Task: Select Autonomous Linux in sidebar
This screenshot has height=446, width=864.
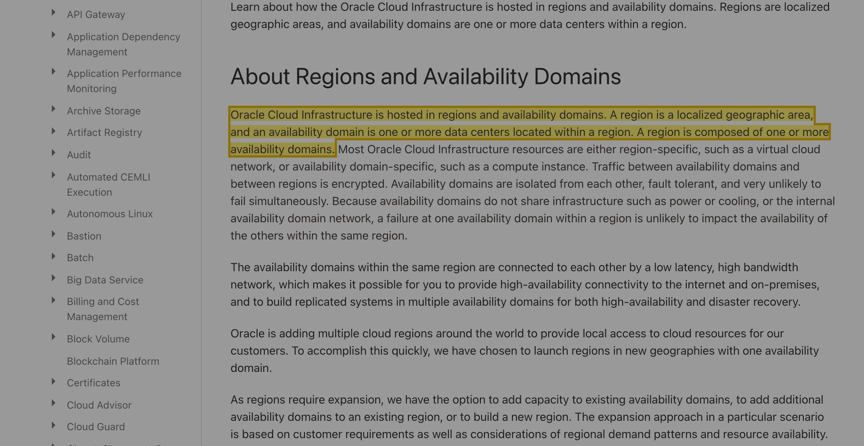Action: [x=110, y=214]
